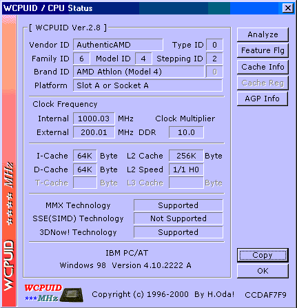Click the Platform Slot A or Socket A field

point(147,85)
